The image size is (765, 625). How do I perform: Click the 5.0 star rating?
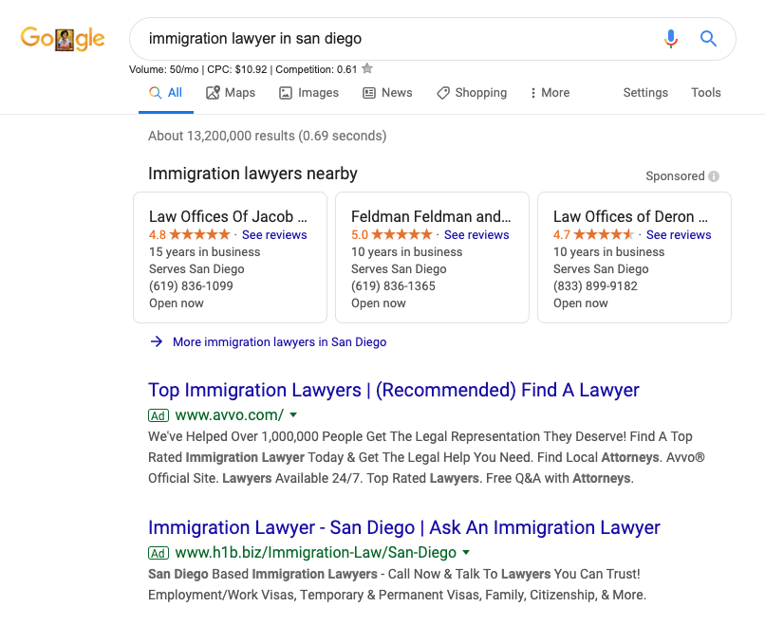point(392,234)
